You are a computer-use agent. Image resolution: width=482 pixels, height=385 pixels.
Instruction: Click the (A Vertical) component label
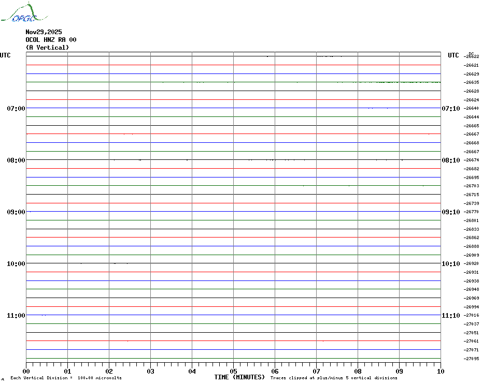pyautogui.click(x=47, y=48)
